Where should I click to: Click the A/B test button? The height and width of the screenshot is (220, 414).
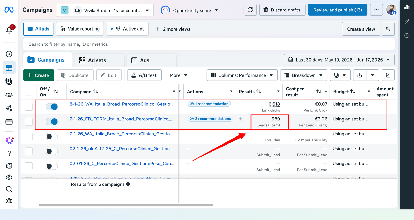pos(144,75)
